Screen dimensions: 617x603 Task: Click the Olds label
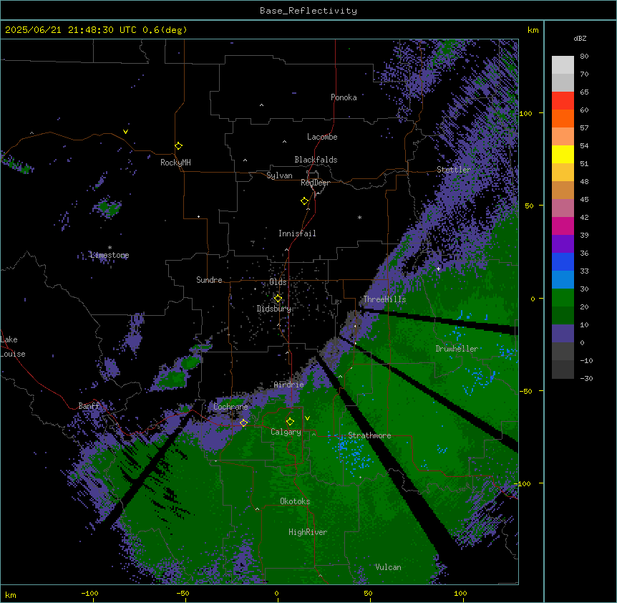(x=278, y=282)
